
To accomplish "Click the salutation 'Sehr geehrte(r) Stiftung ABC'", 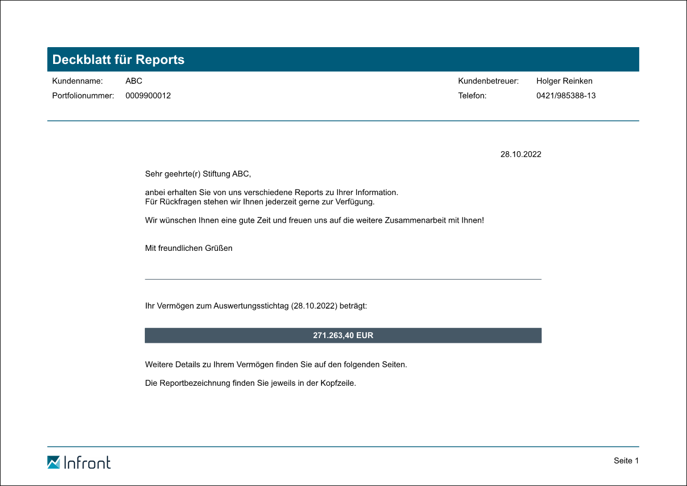I will coord(198,174).
